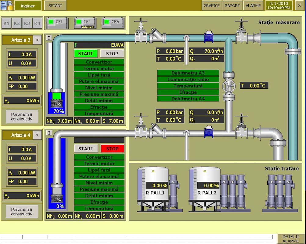Open the SETĂRI menu
Viewport: 306px width, 244px height.
click(55, 5)
